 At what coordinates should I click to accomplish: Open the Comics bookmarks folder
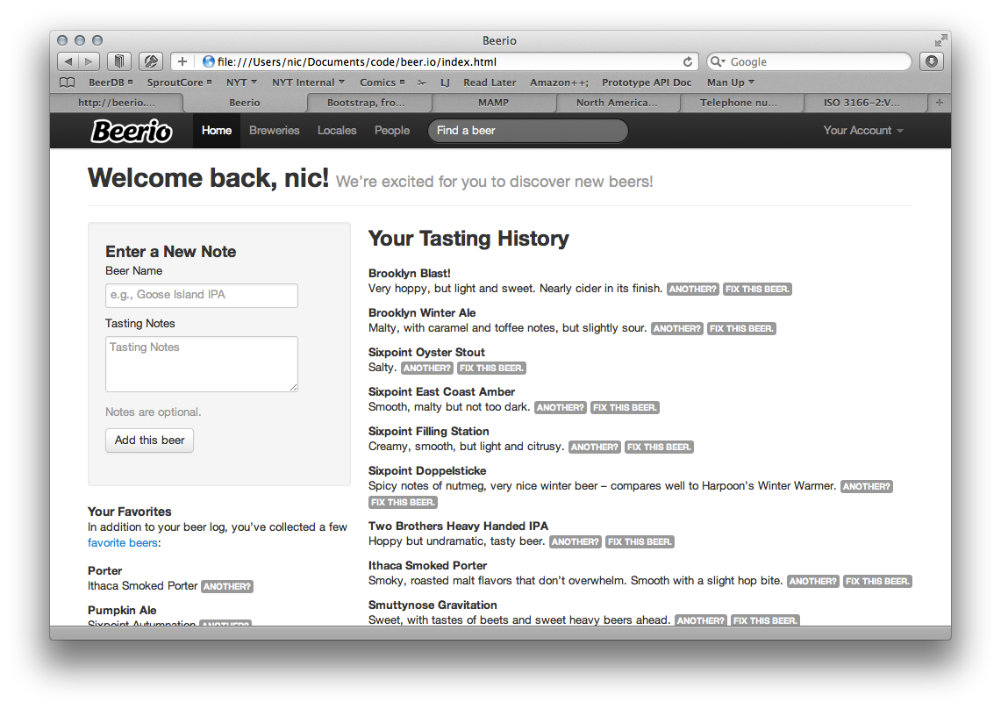coord(382,82)
